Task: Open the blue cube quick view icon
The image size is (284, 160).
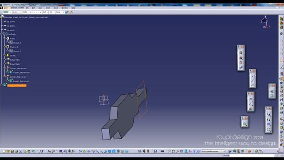Action: pos(114,151)
